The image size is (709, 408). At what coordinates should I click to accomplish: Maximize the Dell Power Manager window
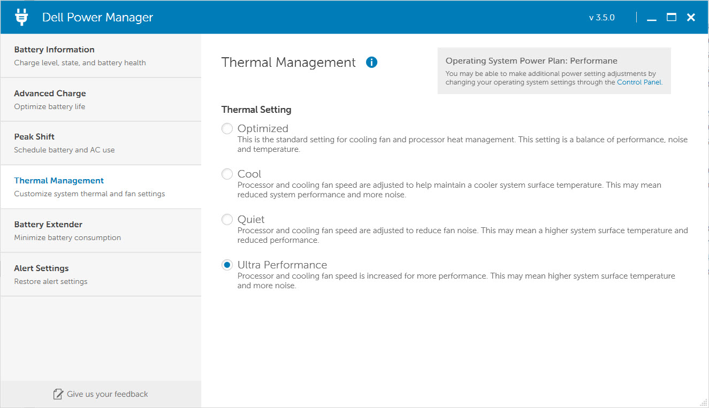tap(671, 18)
